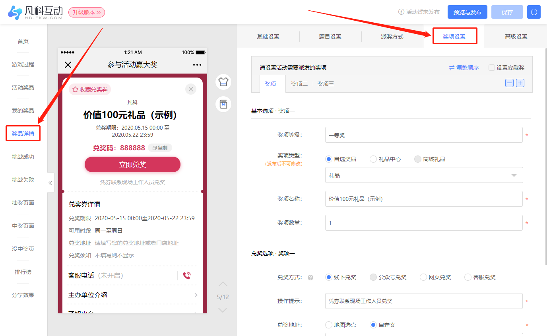Click the 保存 button

click(507, 12)
